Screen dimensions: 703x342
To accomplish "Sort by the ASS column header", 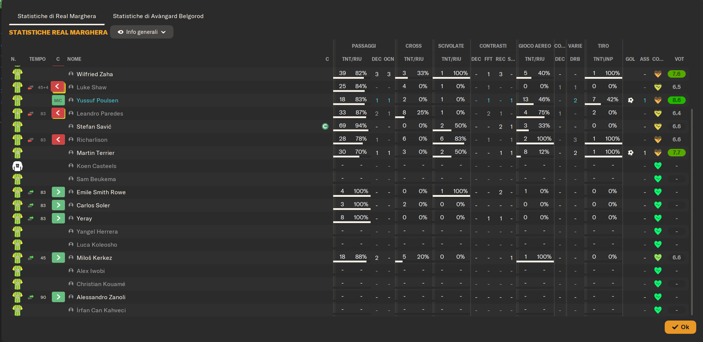I will (645, 59).
